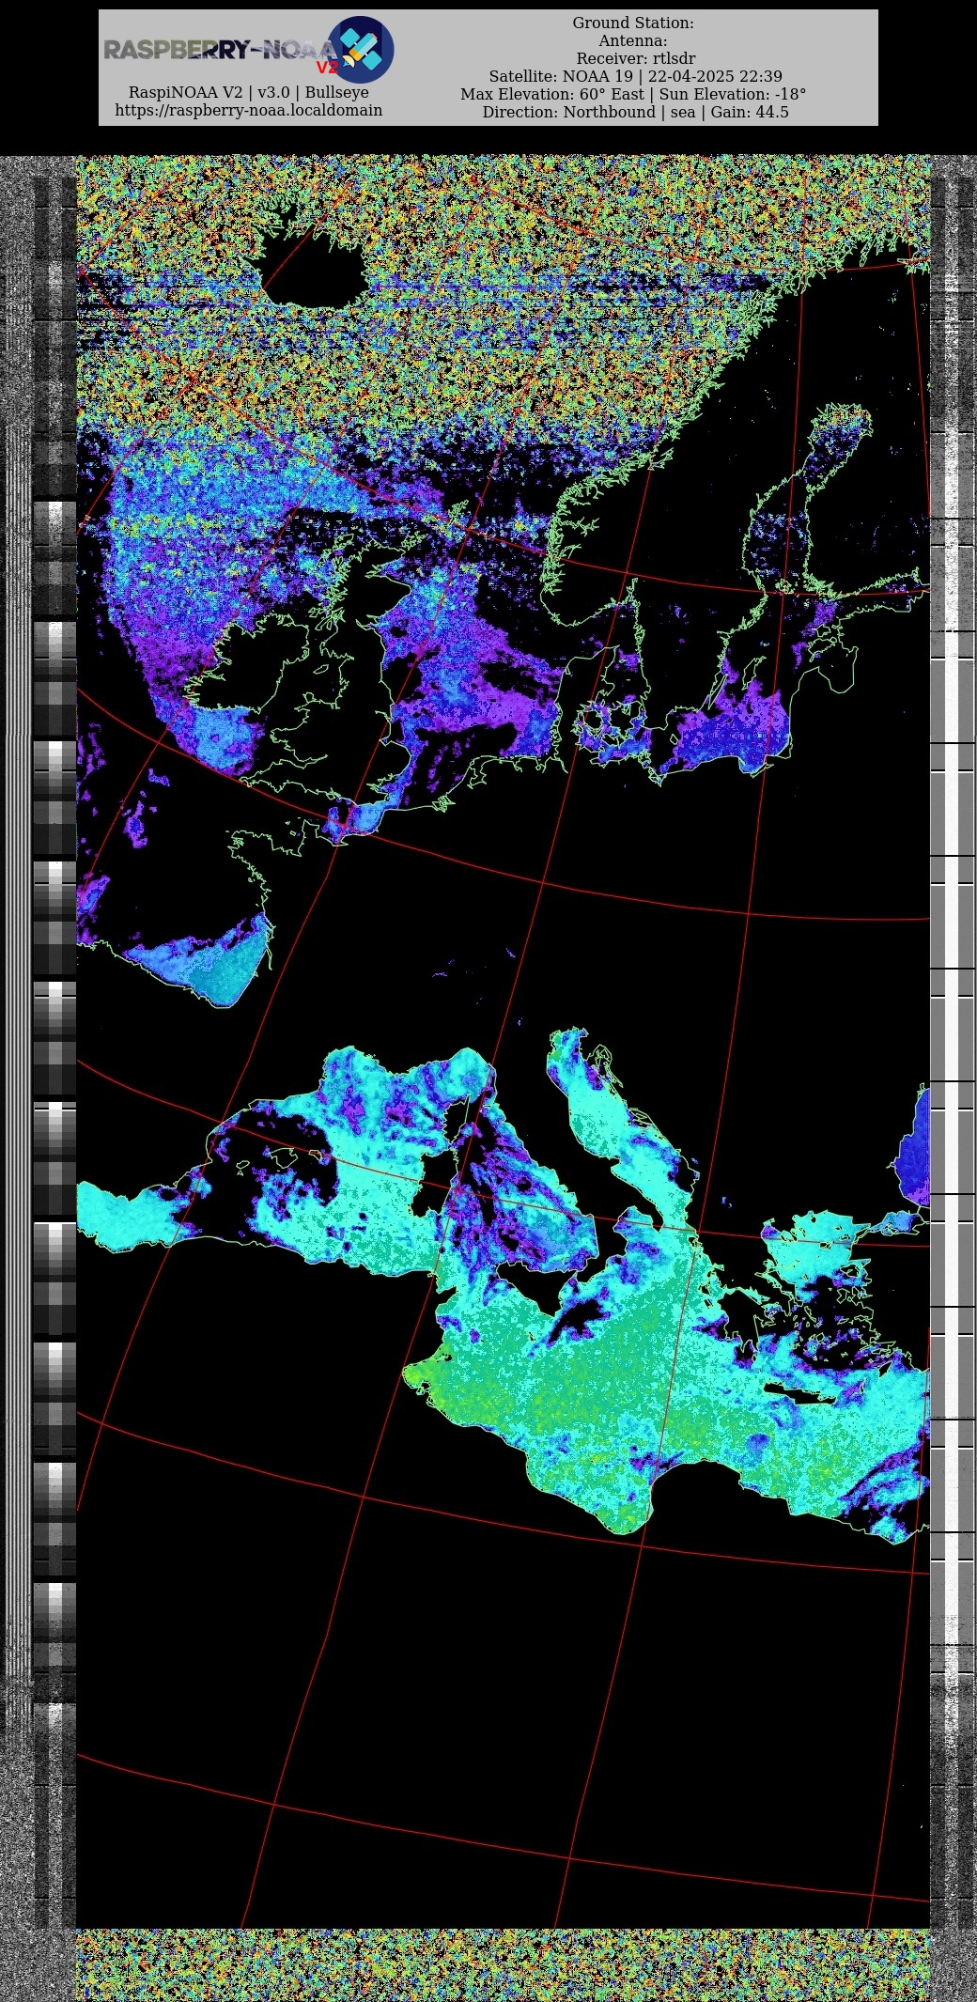Click the 'Antenna:' line
977x2002 pixels.
(x=633, y=40)
